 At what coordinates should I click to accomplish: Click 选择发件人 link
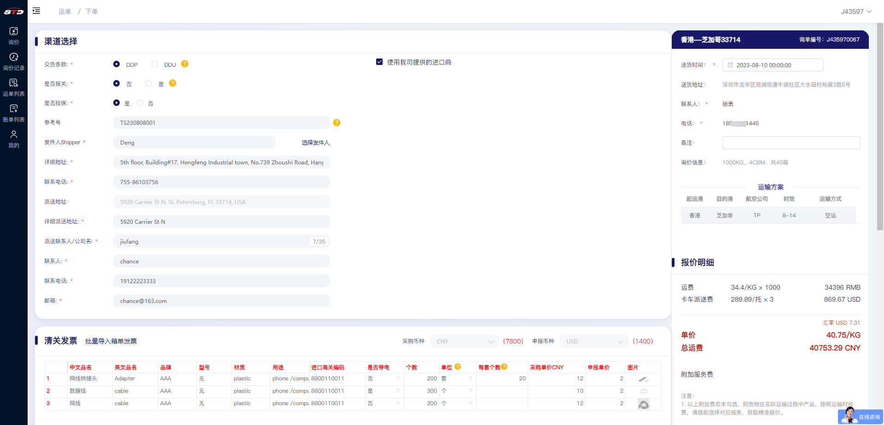click(315, 143)
